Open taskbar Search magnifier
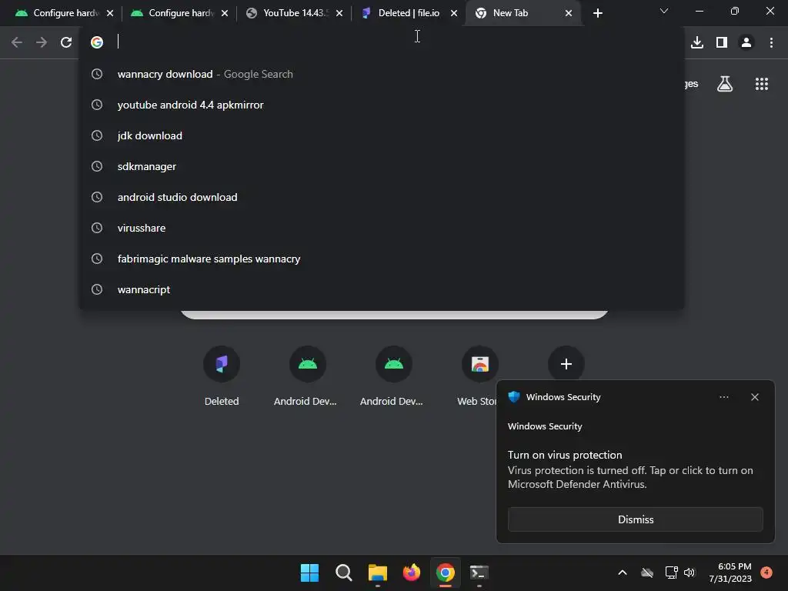Screen dimensions: 788x591 pos(344,573)
